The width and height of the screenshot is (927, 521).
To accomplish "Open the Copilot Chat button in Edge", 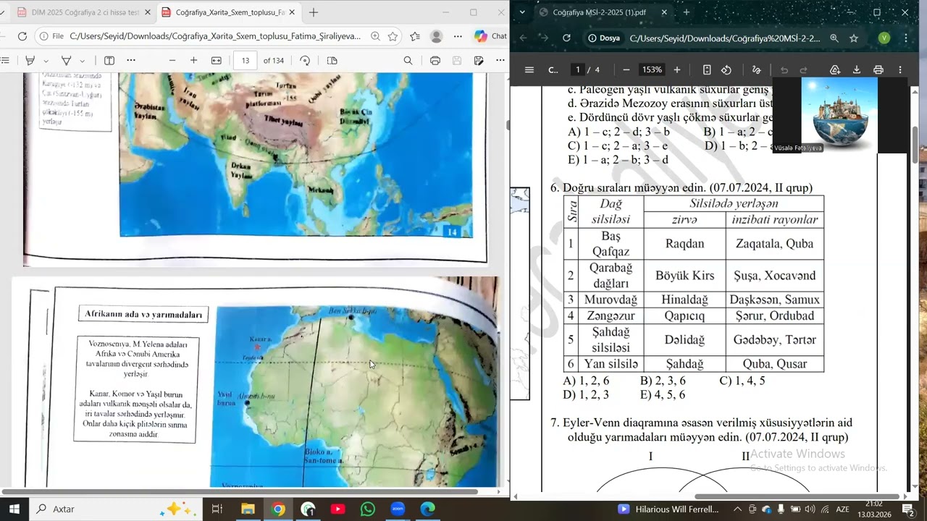I will click(x=490, y=36).
